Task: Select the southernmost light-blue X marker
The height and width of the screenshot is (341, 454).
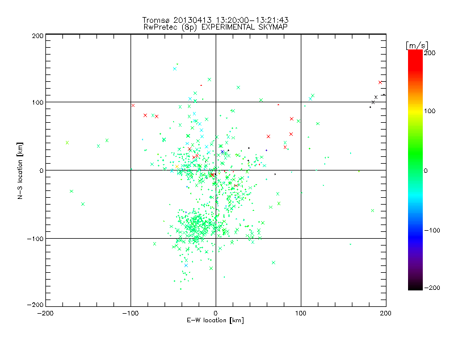Action: pyautogui.click(x=186, y=265)
